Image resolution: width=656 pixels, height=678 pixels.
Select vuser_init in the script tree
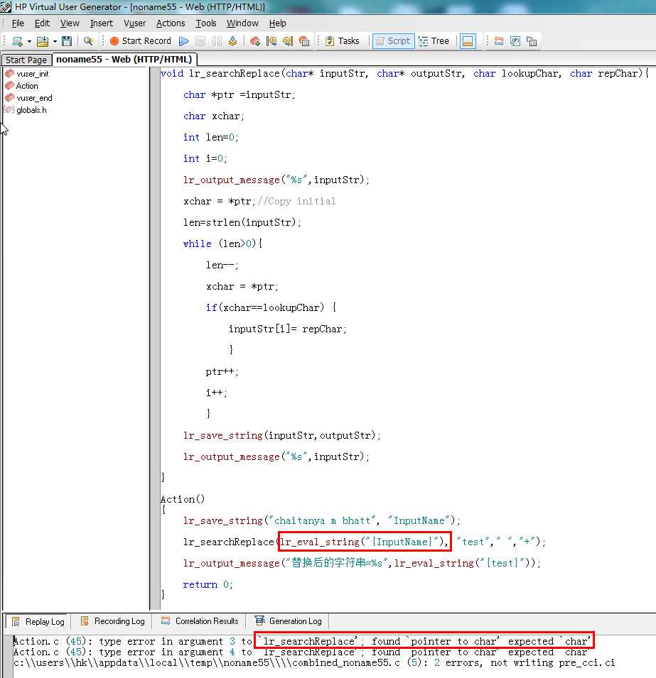pyautogui.click(x=33, y=74)
